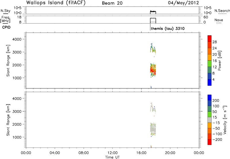Pick the blue velocity segment between 100 and 200
Viewport: 230px width, 159px height.
tap(210, 103)
